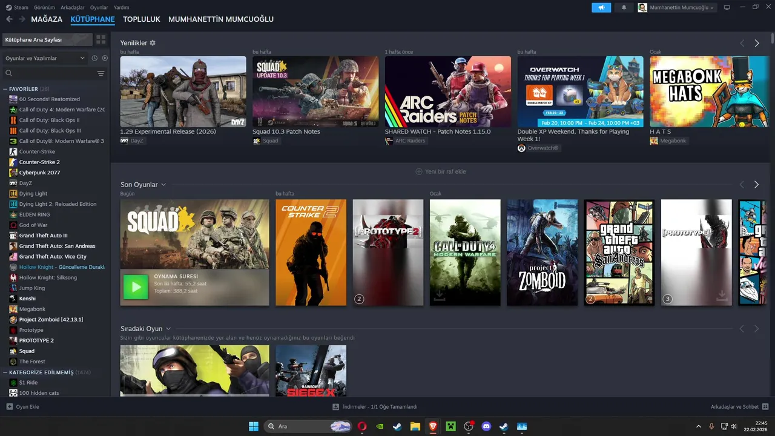Open Minecraft launcher from the taskbar

450,426
